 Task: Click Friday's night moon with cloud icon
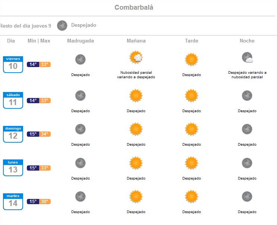click(247, 57)
